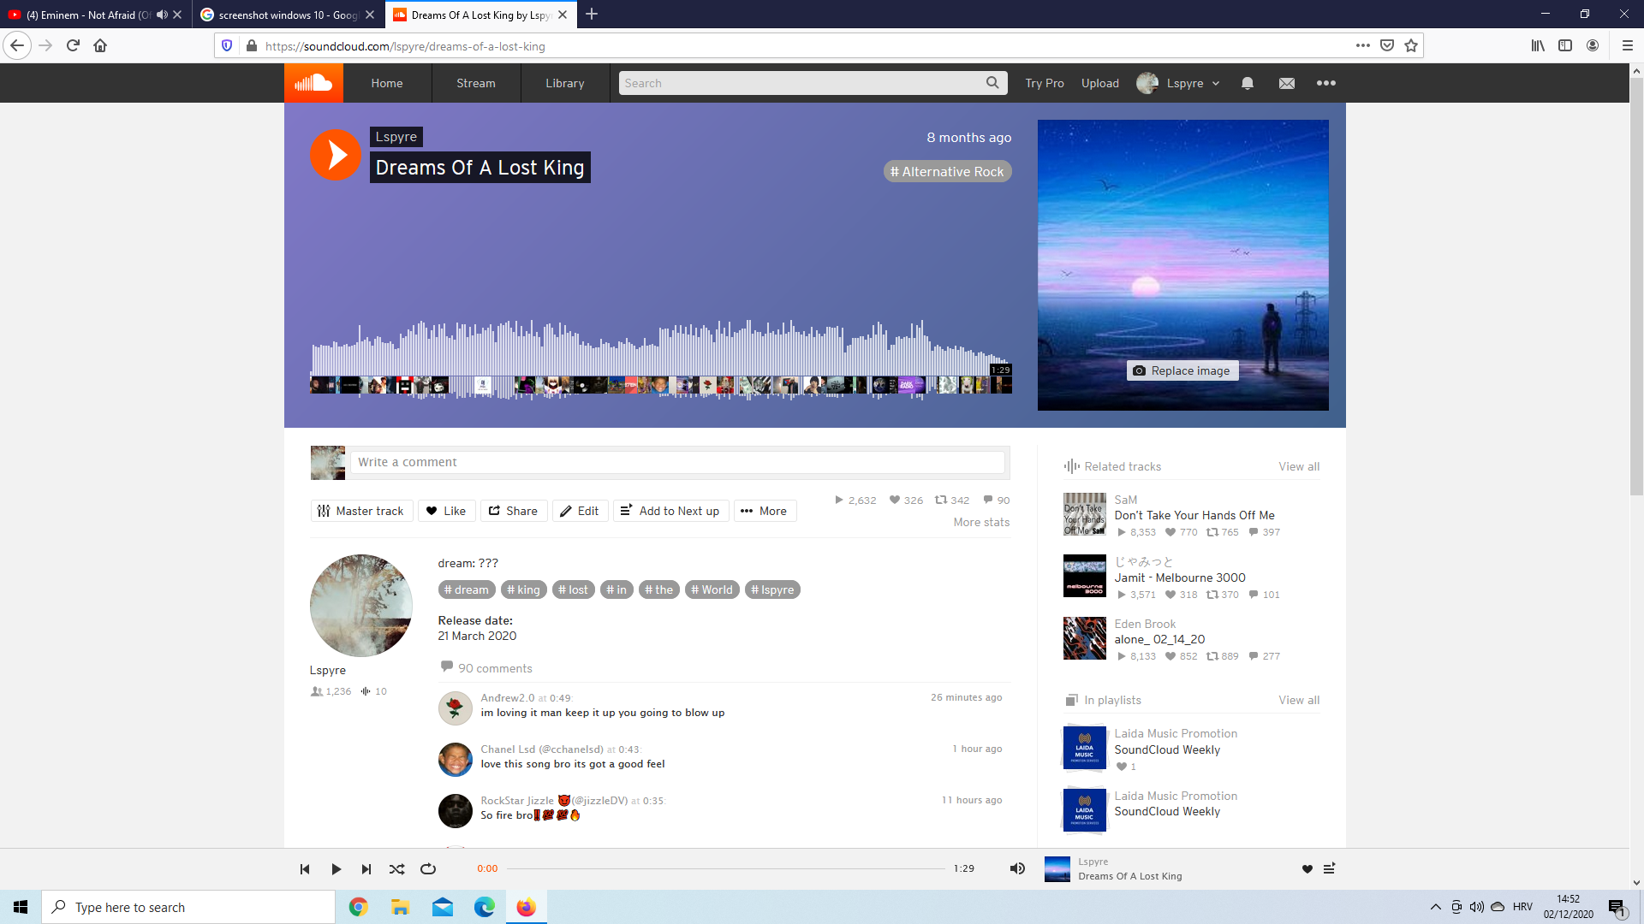Open the Windows Start menu

(x=21, y=907)
